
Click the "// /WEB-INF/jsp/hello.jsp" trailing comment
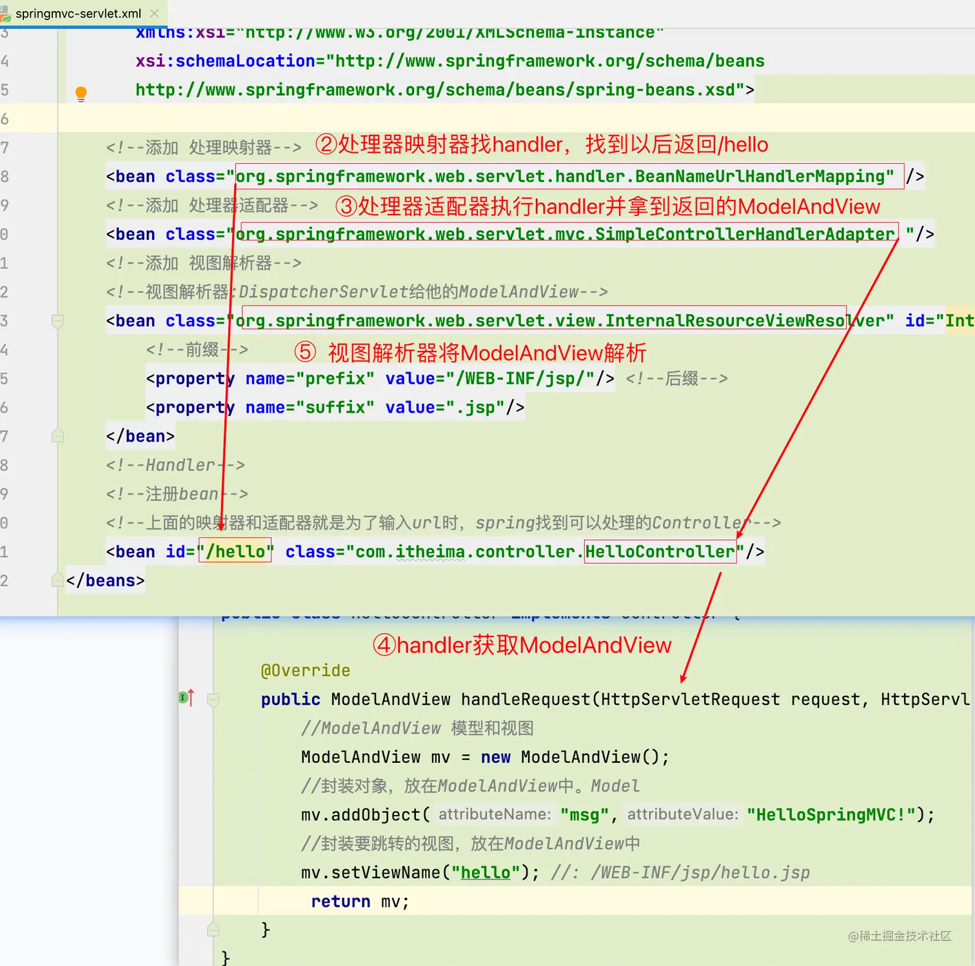(x=680, y=872)
